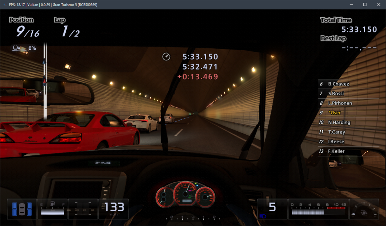Click the red +0:13.469 gap time
The width and height of the screenshot is (386, 226).
(x=198, y=77)
